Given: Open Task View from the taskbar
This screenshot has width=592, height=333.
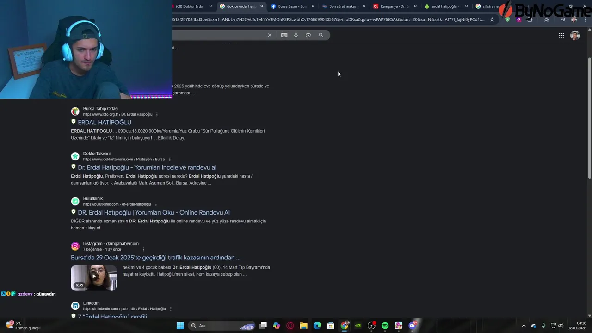Looking at the screenshot, I should click(263, 326).
